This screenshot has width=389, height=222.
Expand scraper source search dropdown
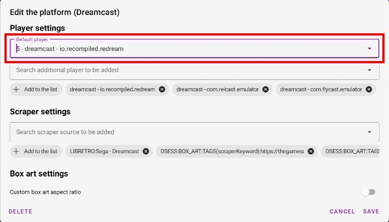click(x=370, y=132)
